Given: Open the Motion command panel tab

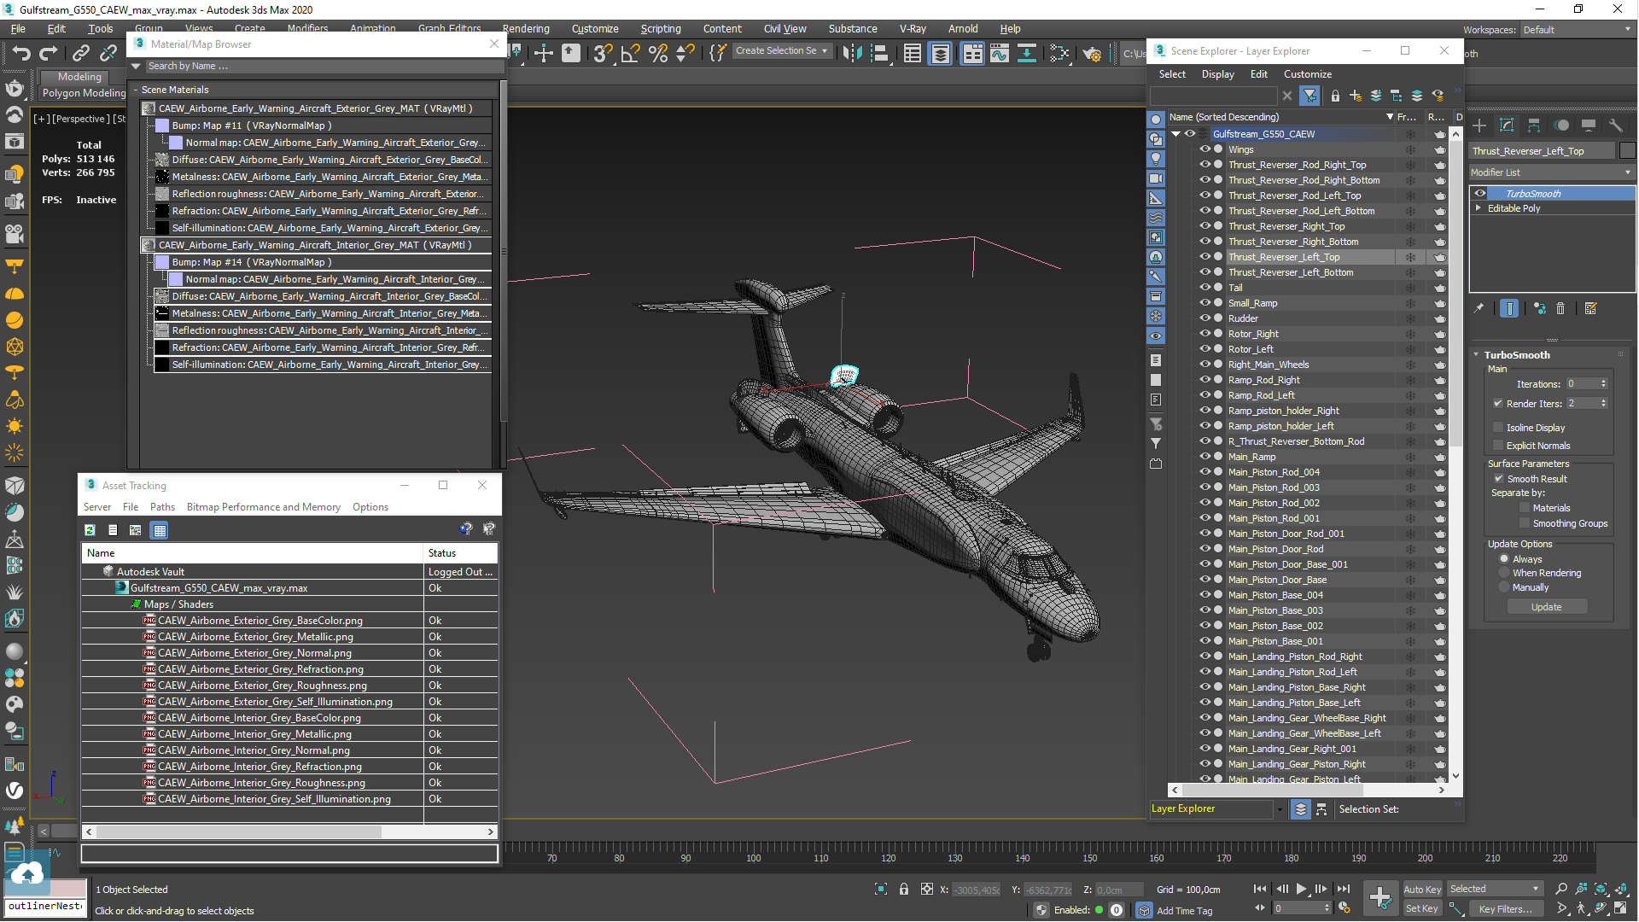Looking at the screenshot, I should [x=1561, y=125].
